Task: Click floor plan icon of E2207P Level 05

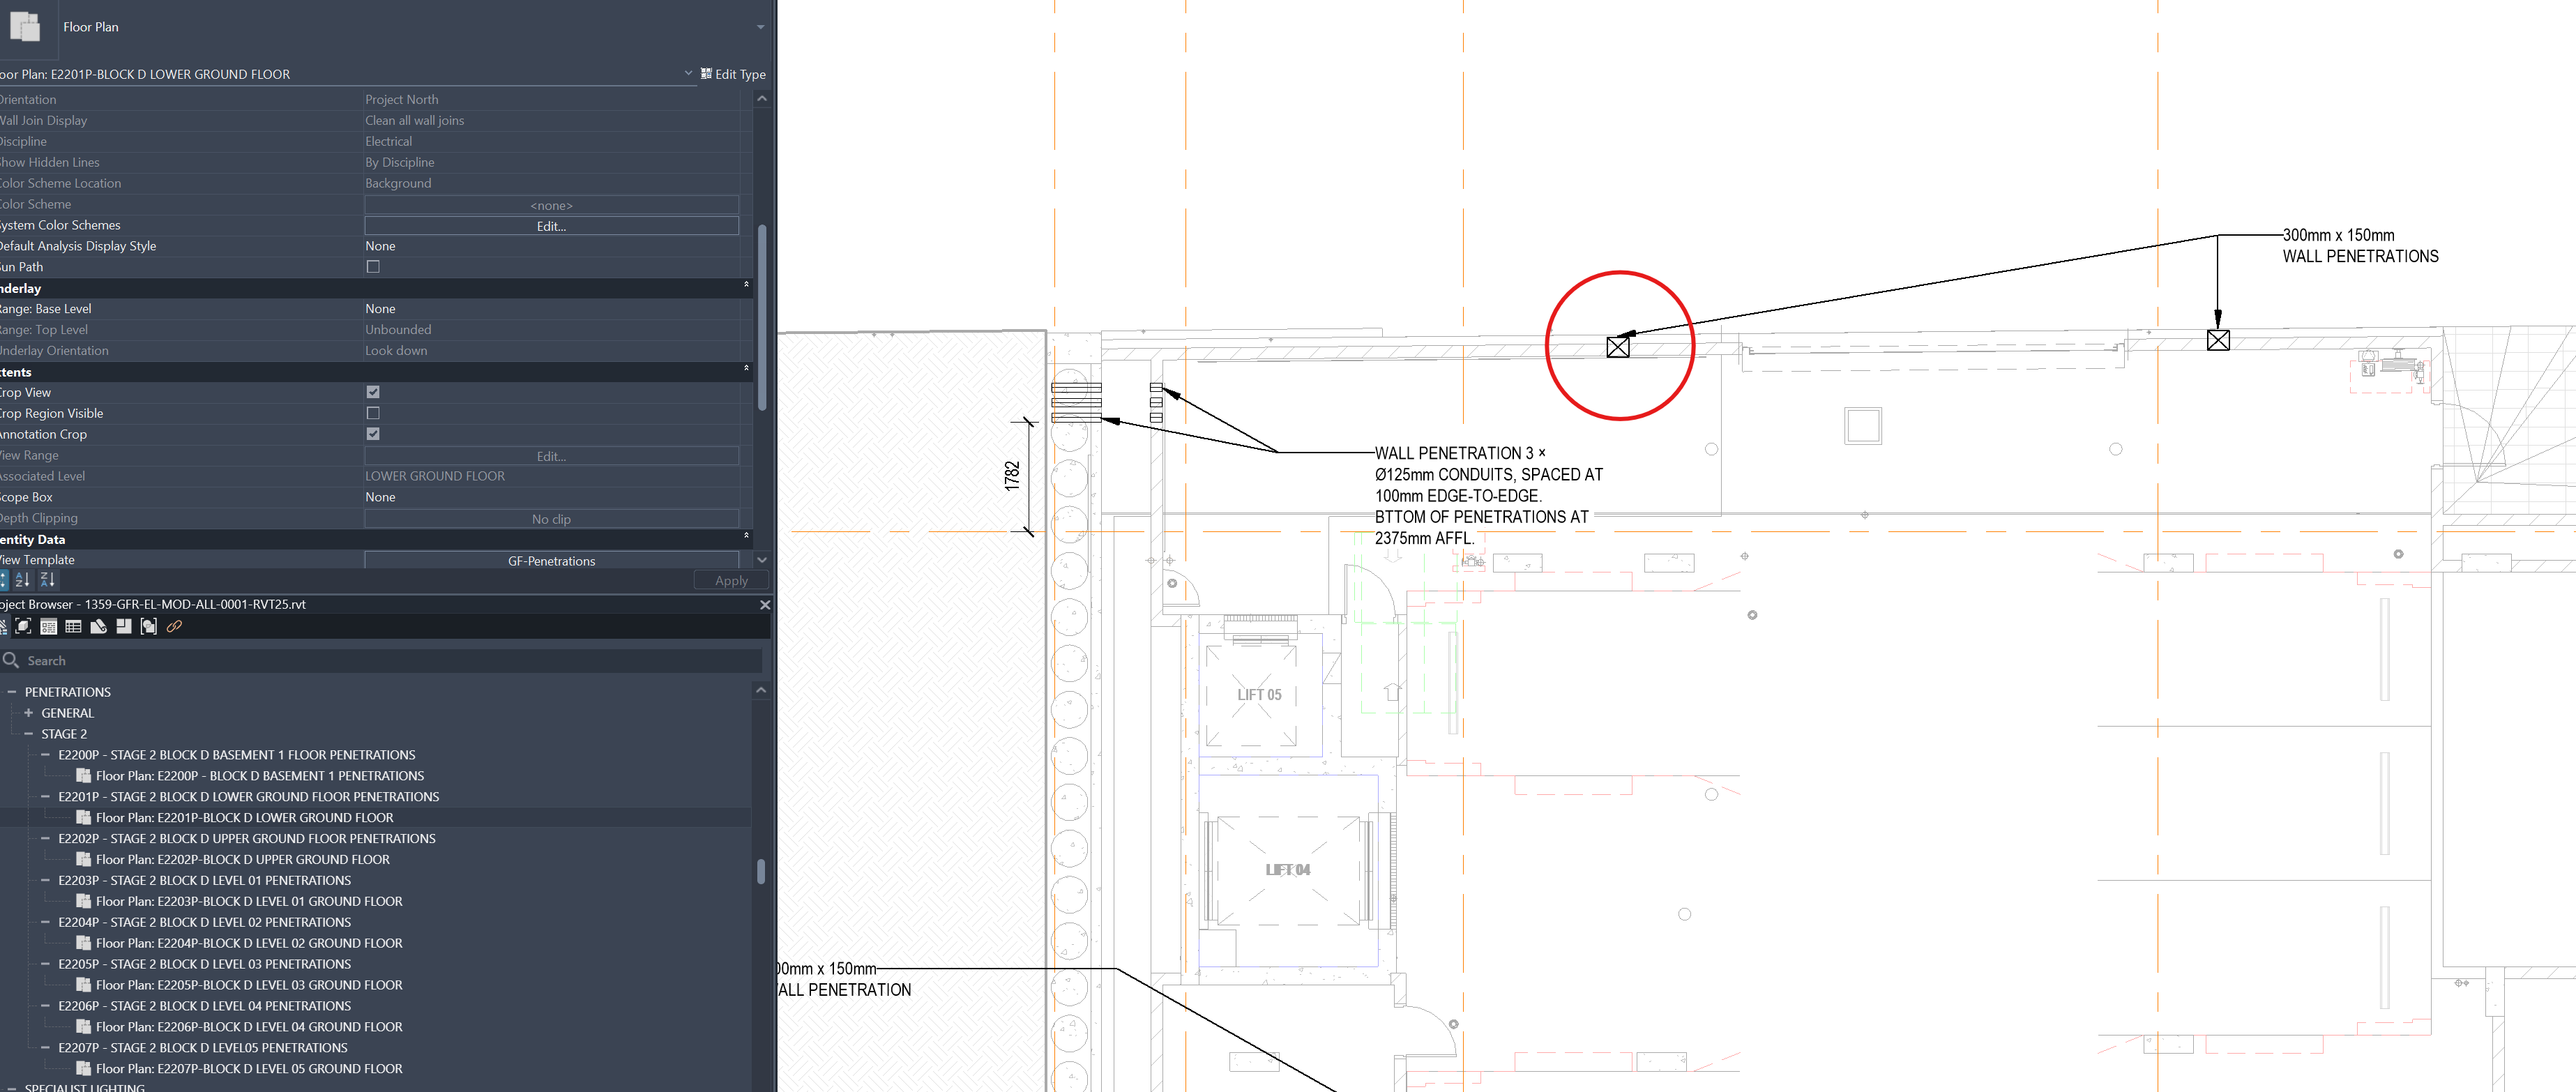Action: 84,1069
